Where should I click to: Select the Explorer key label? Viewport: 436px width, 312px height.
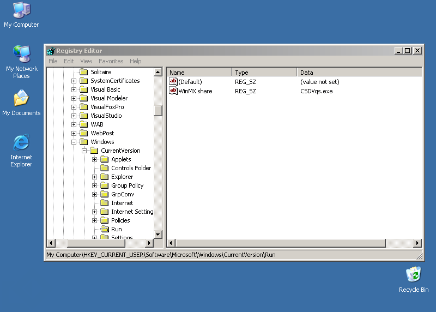122,177
